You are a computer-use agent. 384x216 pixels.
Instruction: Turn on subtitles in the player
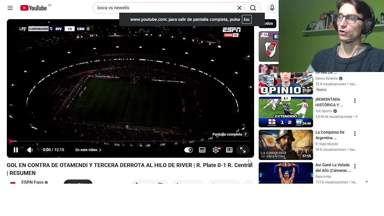tap(202, 150)
